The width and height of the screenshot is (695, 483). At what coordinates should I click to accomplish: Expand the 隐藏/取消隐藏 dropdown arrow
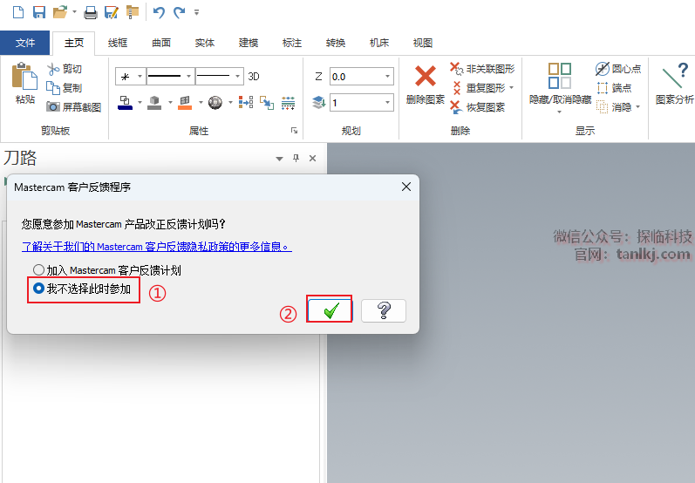click(x=559, y=112)
